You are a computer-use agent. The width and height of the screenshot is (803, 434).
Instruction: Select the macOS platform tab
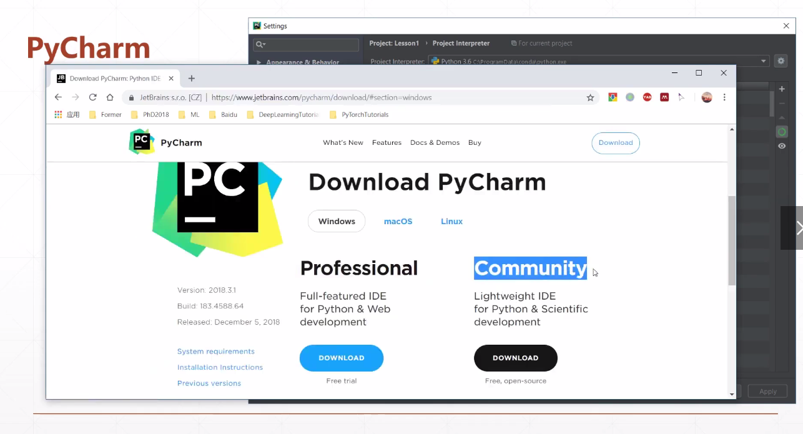[x=398, y=222]
